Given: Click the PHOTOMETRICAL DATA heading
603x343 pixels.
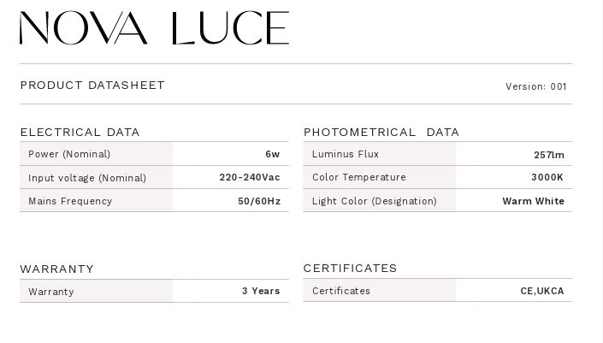Looking at the screenshot, I should 381,133.
